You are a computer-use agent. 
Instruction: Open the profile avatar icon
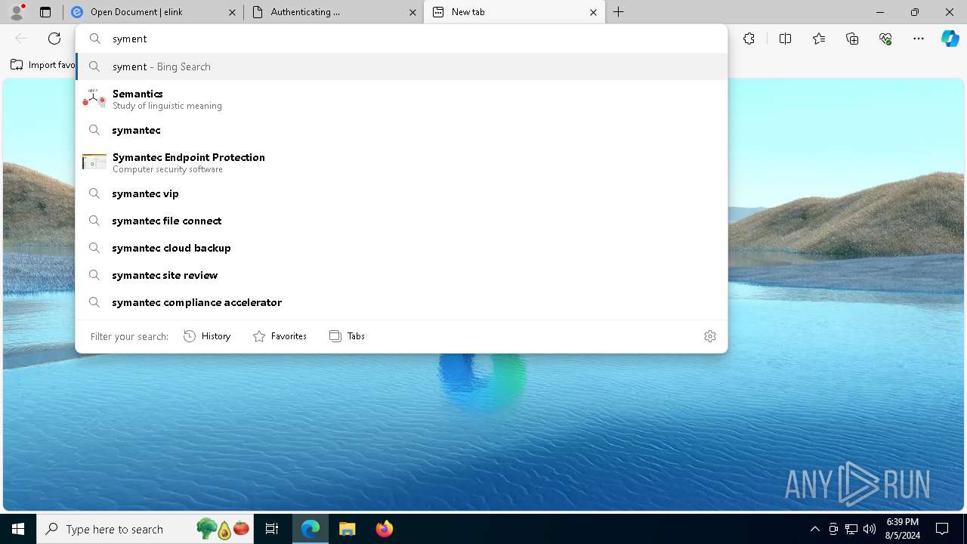pyautogui.click(x=17, y=12)
